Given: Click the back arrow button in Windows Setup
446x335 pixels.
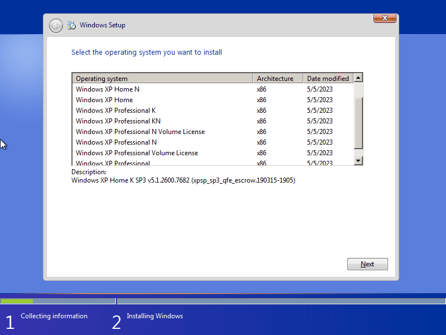Looking at the screenshot, I should [x=56, y=26].
